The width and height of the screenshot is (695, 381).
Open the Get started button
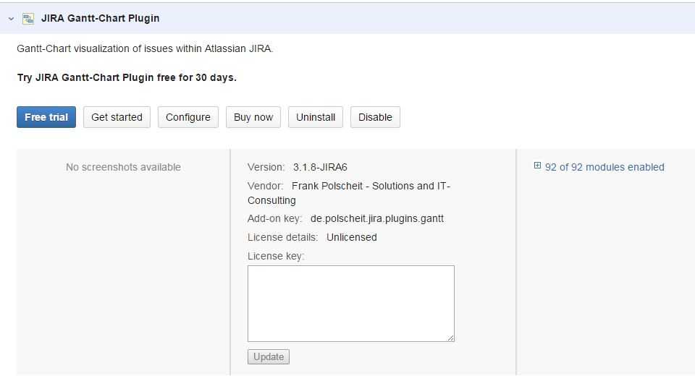pos(117,117)
